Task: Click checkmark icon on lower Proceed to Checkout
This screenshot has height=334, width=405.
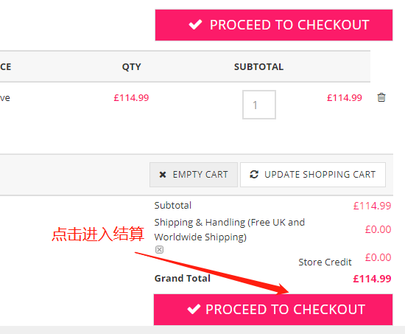Action: point(194,309)
